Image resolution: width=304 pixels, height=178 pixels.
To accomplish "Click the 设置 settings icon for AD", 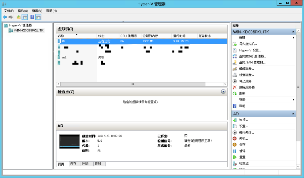I will coord(235,126).
